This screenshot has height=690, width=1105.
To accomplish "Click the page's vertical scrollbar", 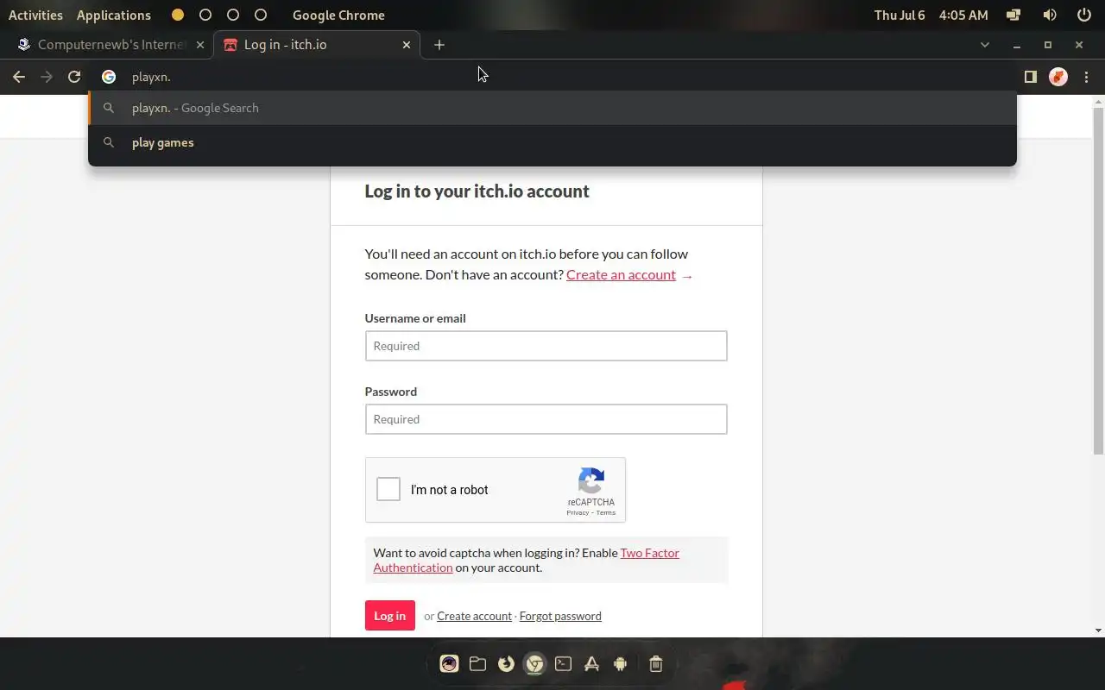I will click(1098, 280).
